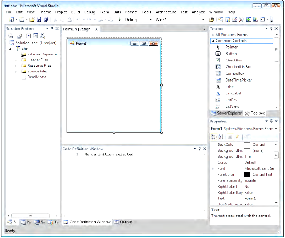Viewport: 285px width, 238px height.
Task: Open the File menu
Action: (9, 12)
